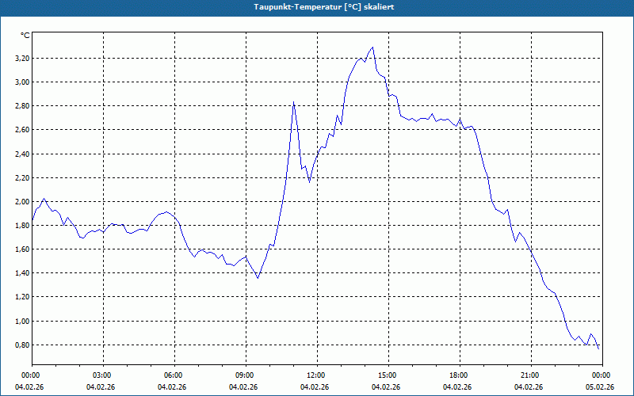Click the "04.02.26" date under 12:00
The image size is (634, 396).
tap(314, 387)
